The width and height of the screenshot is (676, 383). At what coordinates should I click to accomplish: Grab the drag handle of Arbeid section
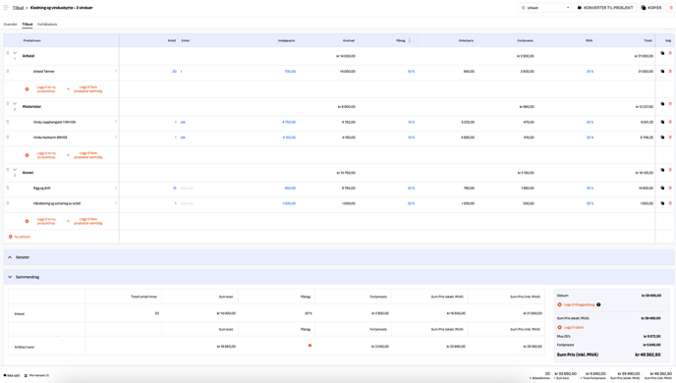tap(7, 53)
